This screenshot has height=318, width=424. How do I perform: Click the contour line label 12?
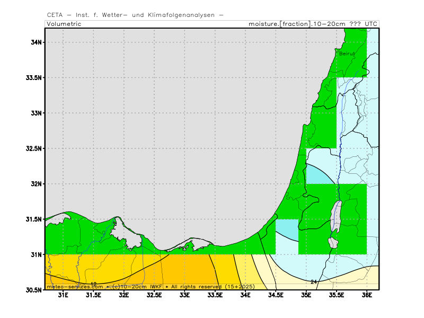point(94,284)
